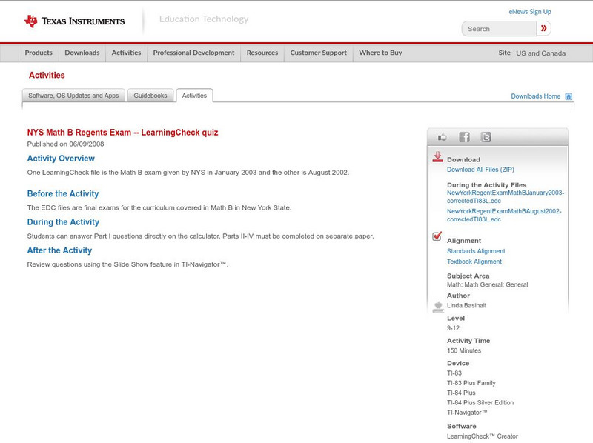The width and height of the screenshot is (593, 443).
Task: Follow the eNews Sign Up link
Action: click(x=530, y=12)
